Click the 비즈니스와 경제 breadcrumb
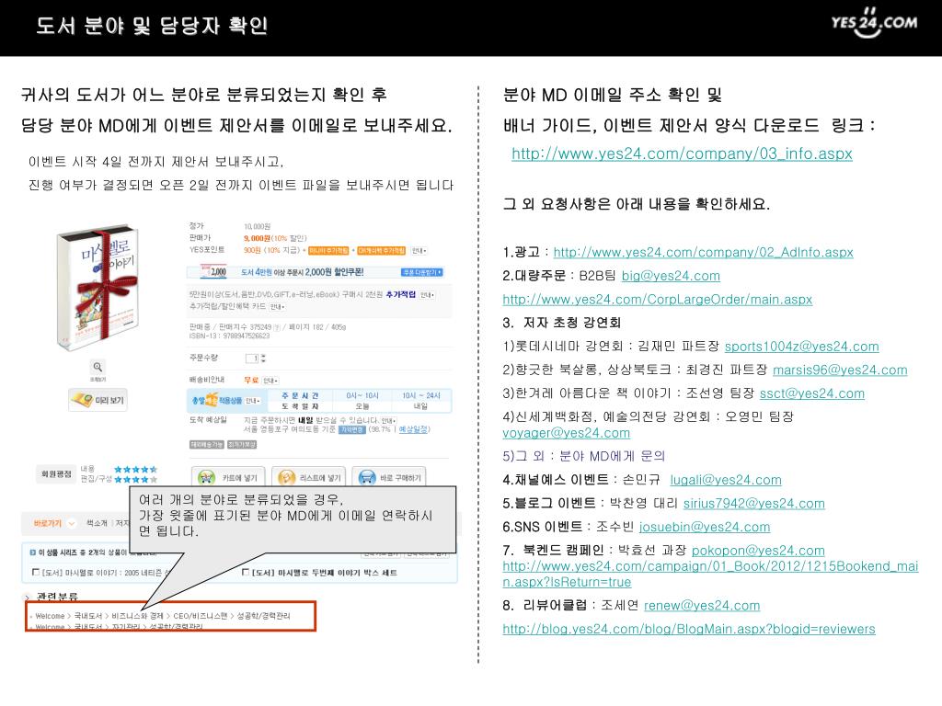The height and width of the screenshot is (706, 942). click(x=137, y=616)
